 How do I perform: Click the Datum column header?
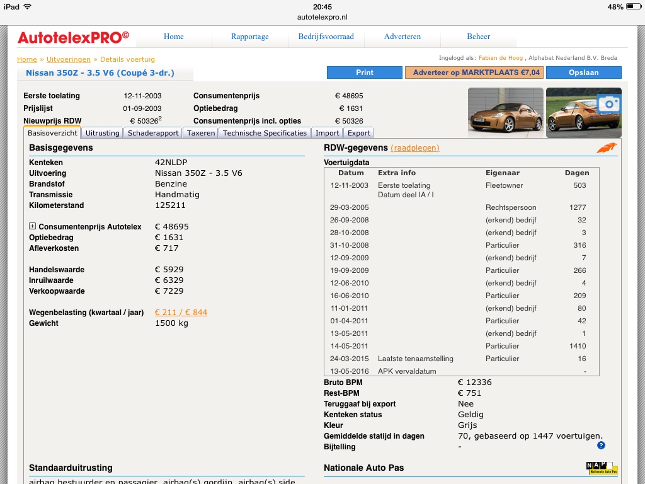(x=351, y=173)
